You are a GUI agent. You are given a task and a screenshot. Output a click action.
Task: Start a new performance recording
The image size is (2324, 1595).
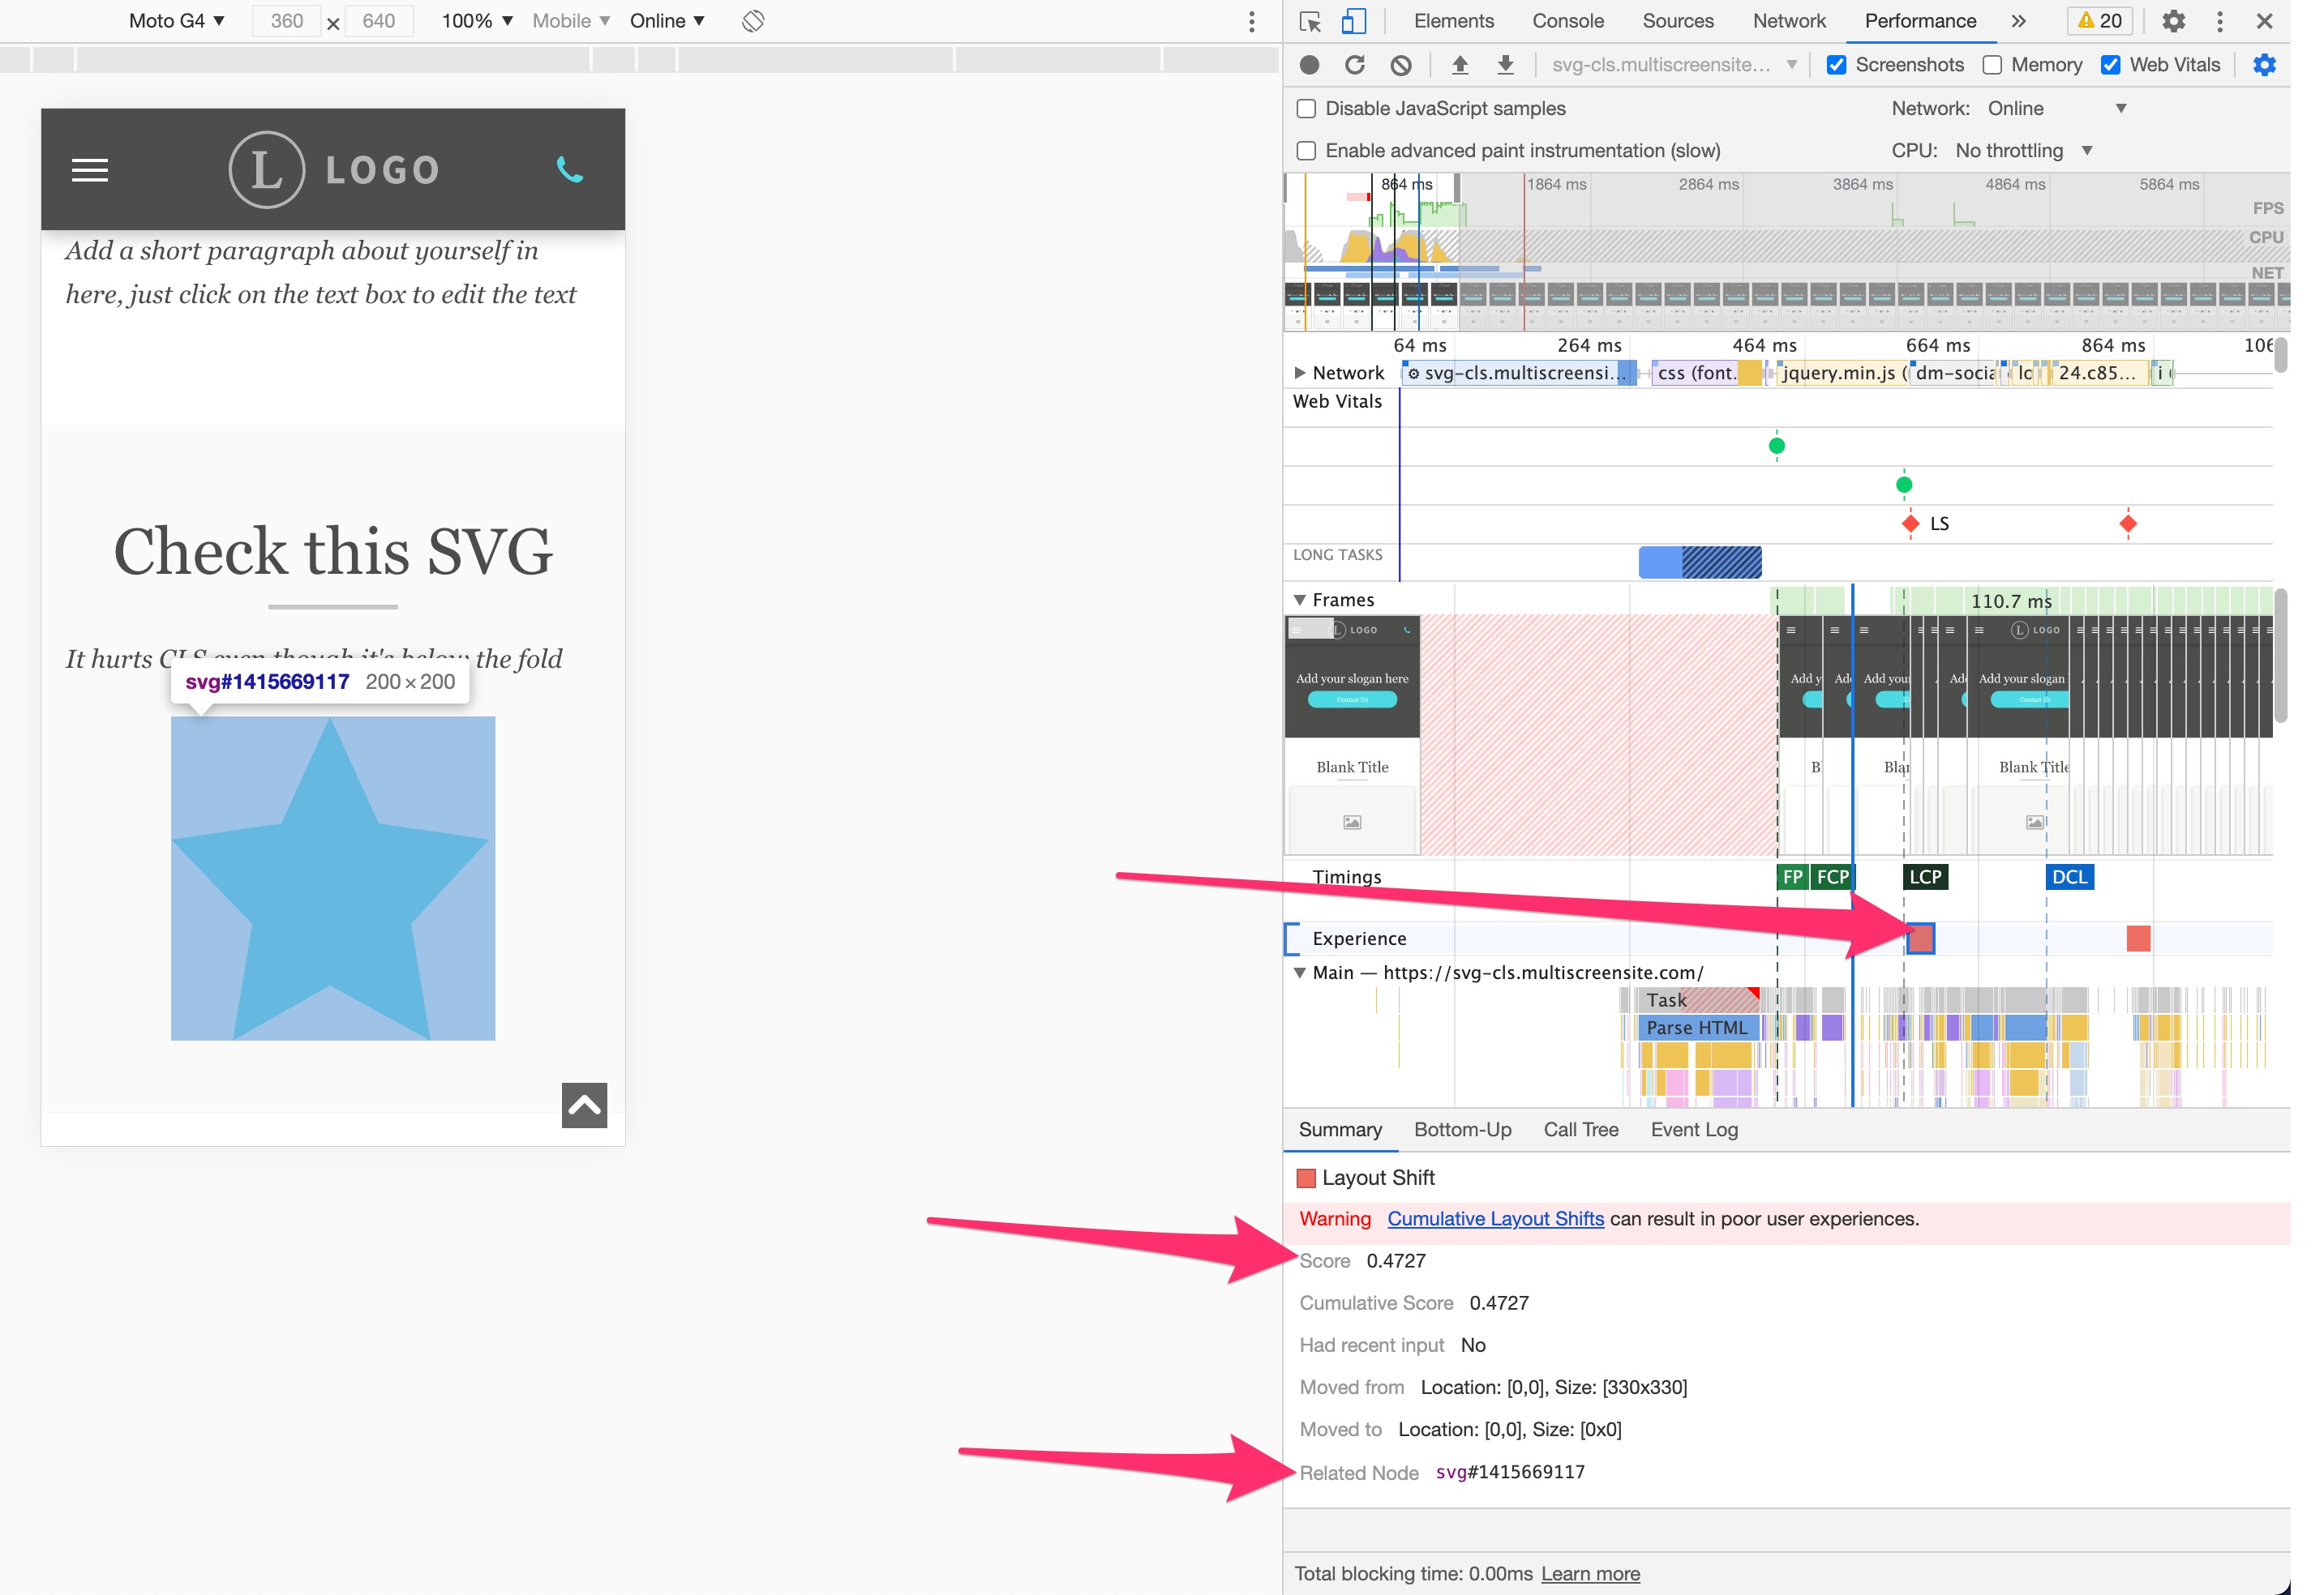[1309, 64]
